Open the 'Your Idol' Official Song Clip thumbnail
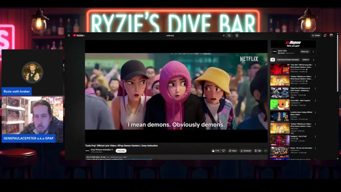The width and height of the screenshot is (341, 192). [x=280, y=69]
